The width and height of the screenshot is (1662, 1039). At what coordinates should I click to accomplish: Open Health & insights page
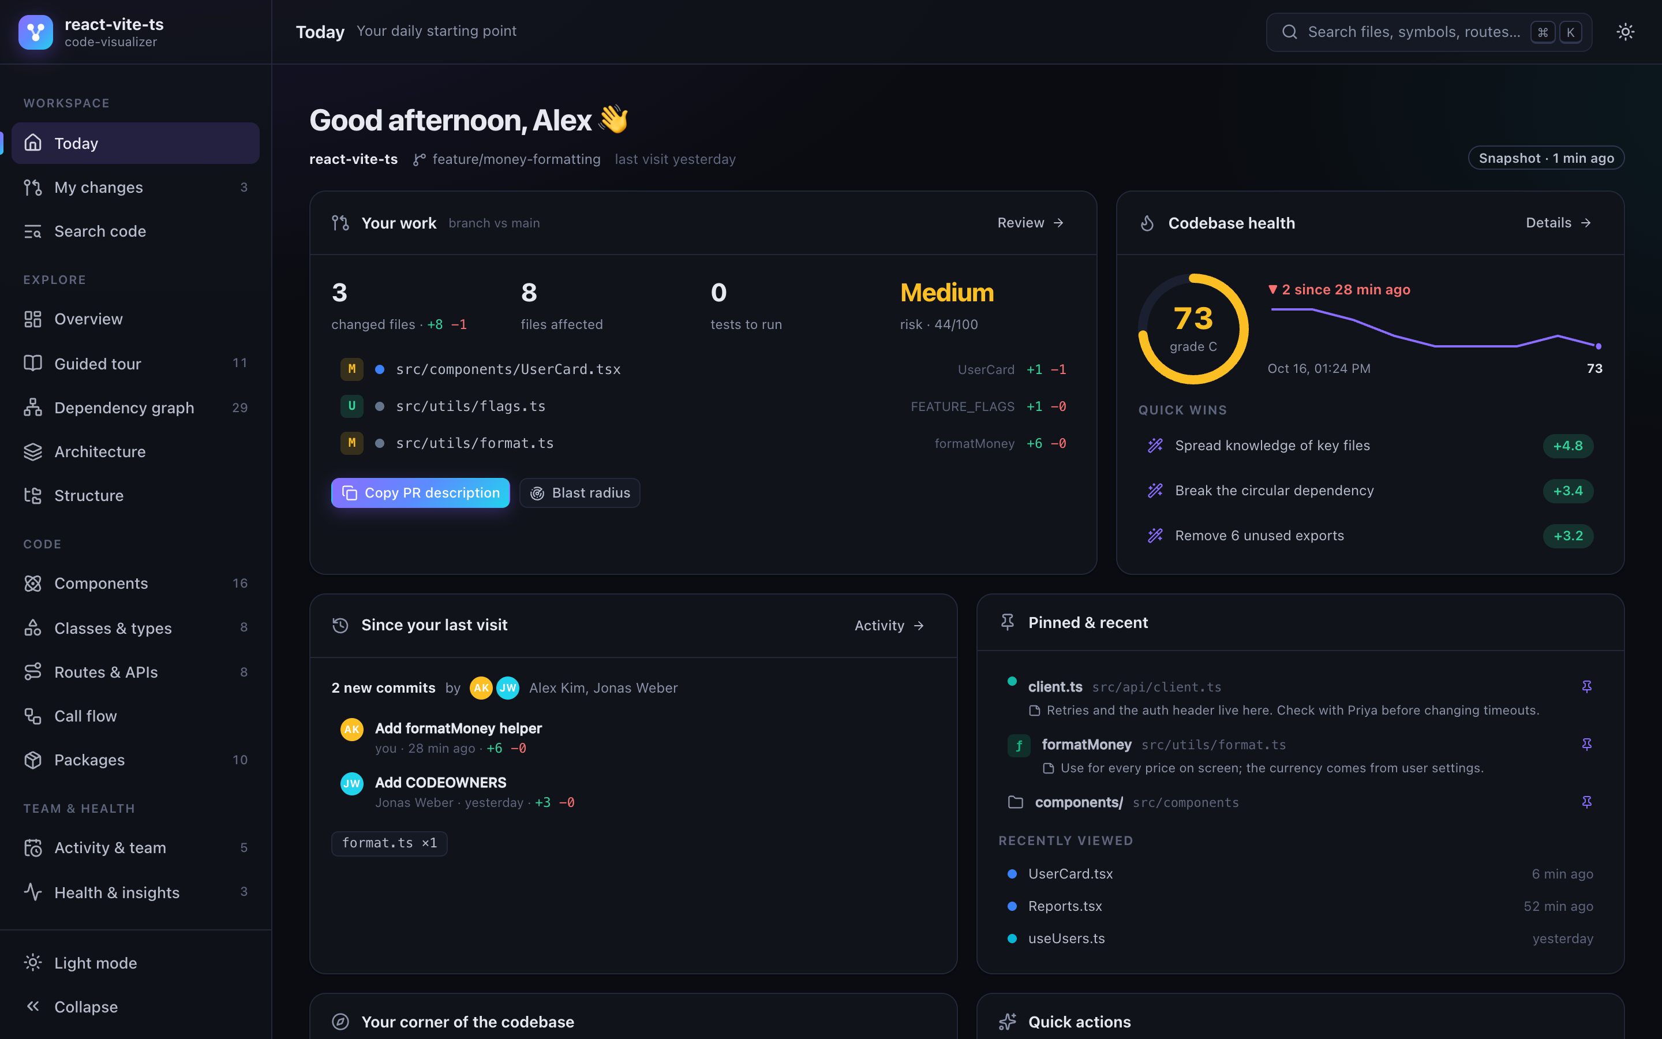(135, 892)
